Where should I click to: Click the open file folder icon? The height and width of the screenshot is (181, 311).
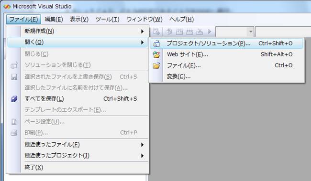[x=156, y=65]
